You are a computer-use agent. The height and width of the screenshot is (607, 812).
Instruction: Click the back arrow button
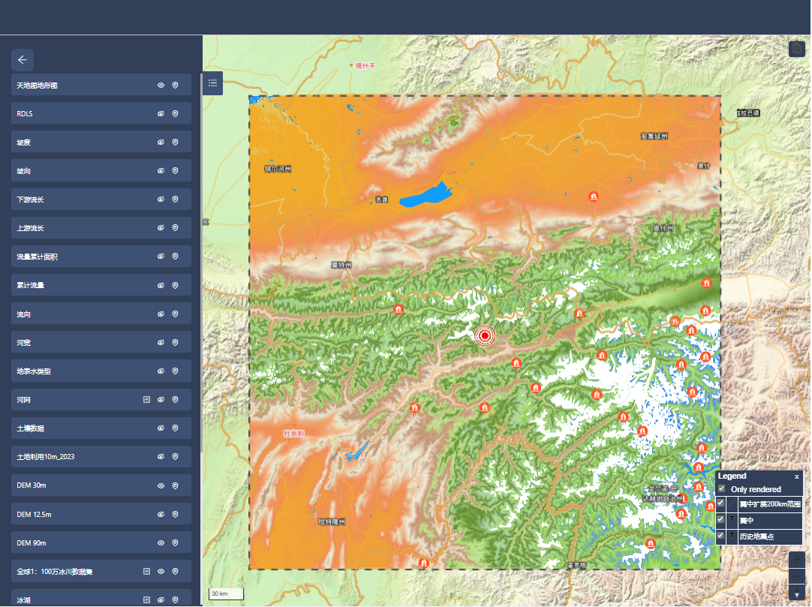tap(23, 60)
